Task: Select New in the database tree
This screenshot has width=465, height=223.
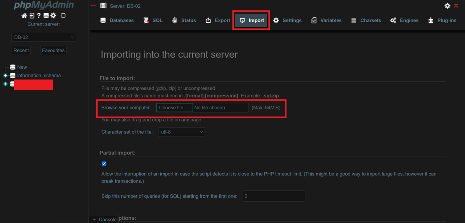Action: 22,67
